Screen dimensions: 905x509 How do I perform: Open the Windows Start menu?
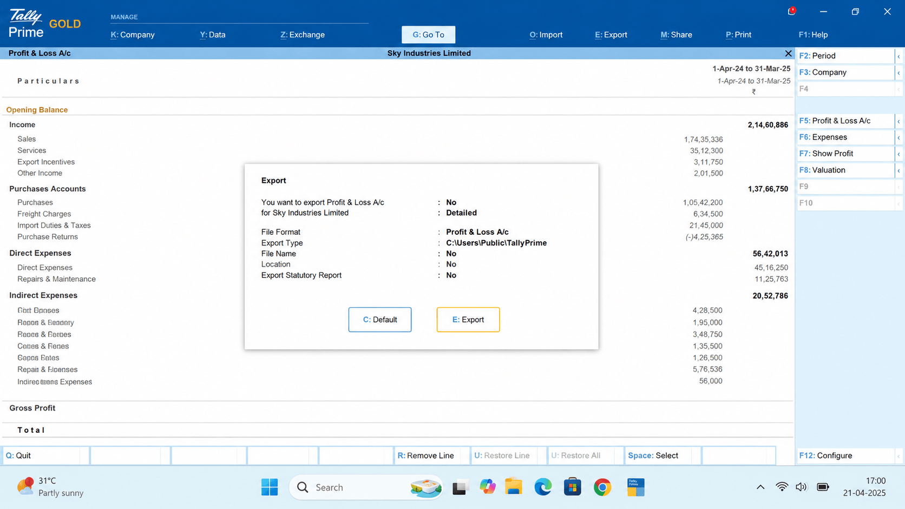point(270,487)
